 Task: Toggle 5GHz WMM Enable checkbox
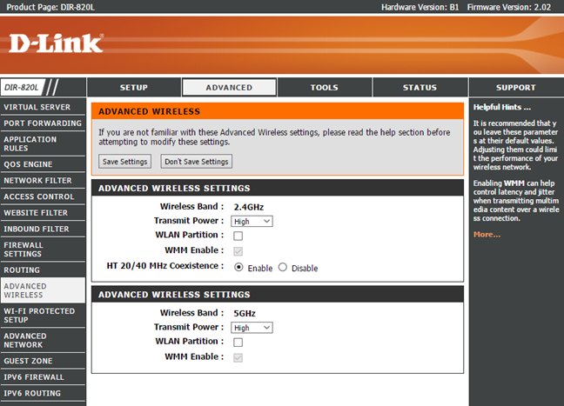click(x=238, y=357)
